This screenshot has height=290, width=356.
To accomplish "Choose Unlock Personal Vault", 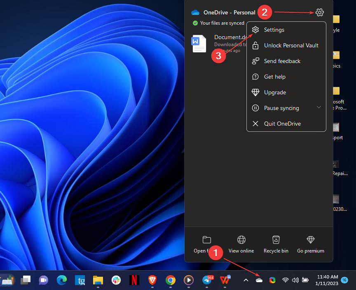I will coord(291,45).
